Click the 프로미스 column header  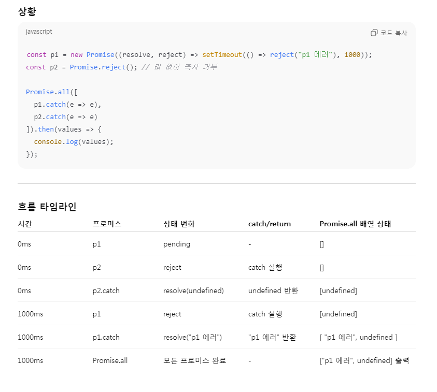click(107, 224)
